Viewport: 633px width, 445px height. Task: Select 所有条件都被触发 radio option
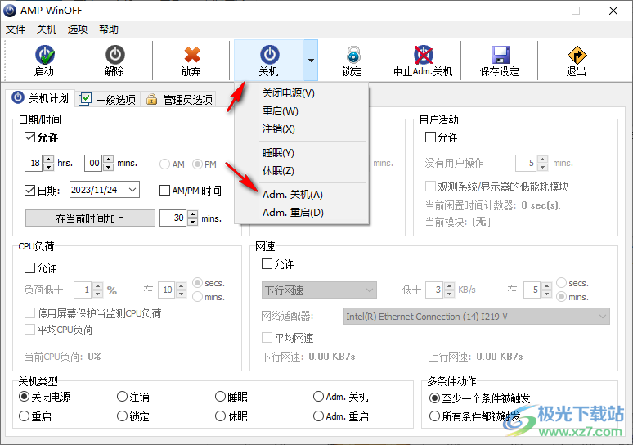point(434,416)
